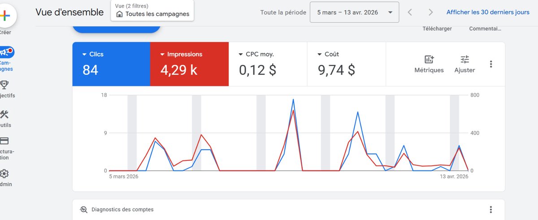Click the Toute la période label
538x220 pixels.
[283, 12]
